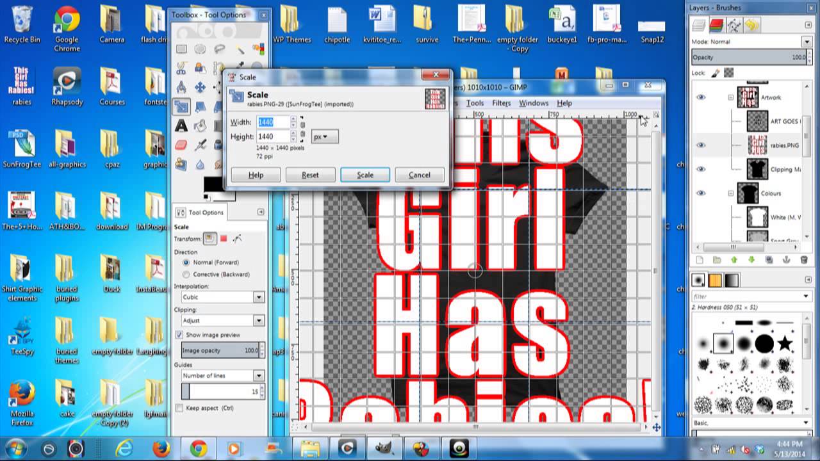Open the layer Mode dropdown
The image size is (820, 461).
pyautogui.click(x=807, y=42)
